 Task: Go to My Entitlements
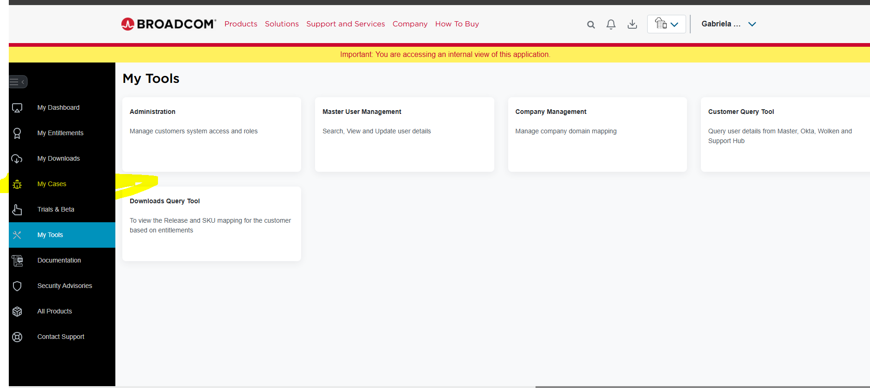(62, 133)
